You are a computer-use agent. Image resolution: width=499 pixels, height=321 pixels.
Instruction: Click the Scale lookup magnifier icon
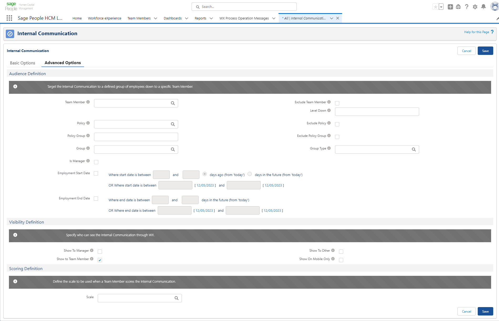[177, 298]
